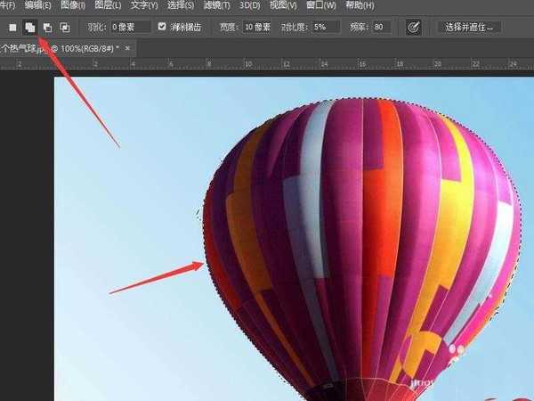534x401 pixels.
Task: Open the 窗口(W) menu
Action: (x=321, y=6)
